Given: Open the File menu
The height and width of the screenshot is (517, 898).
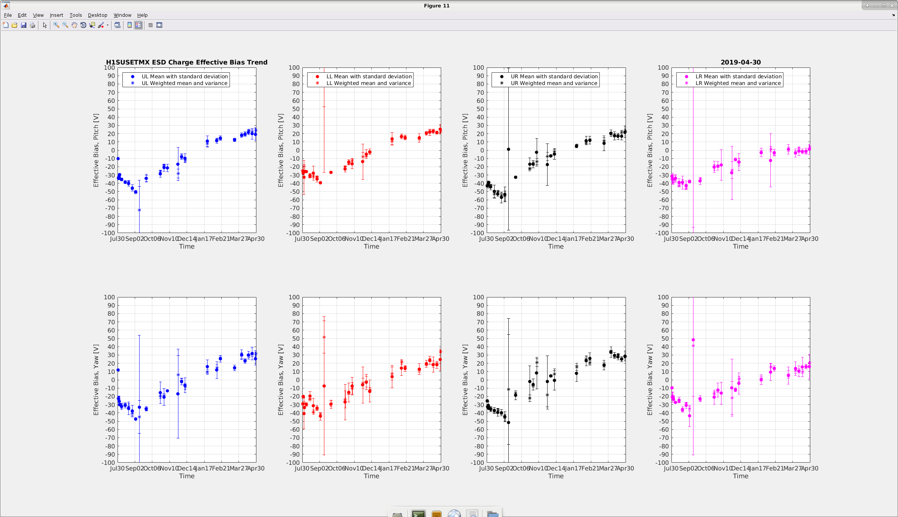Looking at the screenshot, I should click(x=8, y=15).
